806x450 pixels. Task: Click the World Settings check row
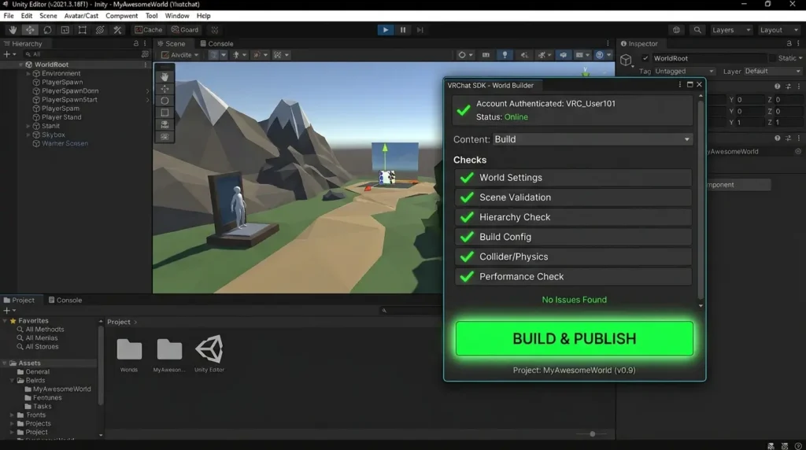[x=573, y=178]
